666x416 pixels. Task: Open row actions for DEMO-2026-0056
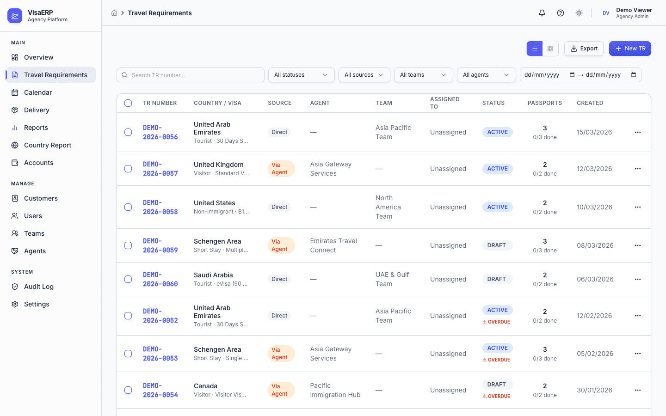[x=638, y=132]
